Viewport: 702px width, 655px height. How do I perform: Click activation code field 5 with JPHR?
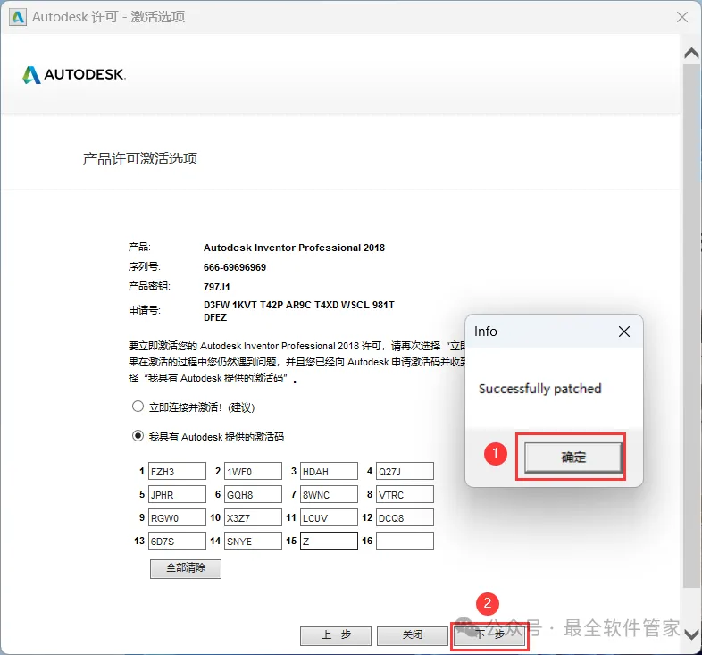coord(178,495)
